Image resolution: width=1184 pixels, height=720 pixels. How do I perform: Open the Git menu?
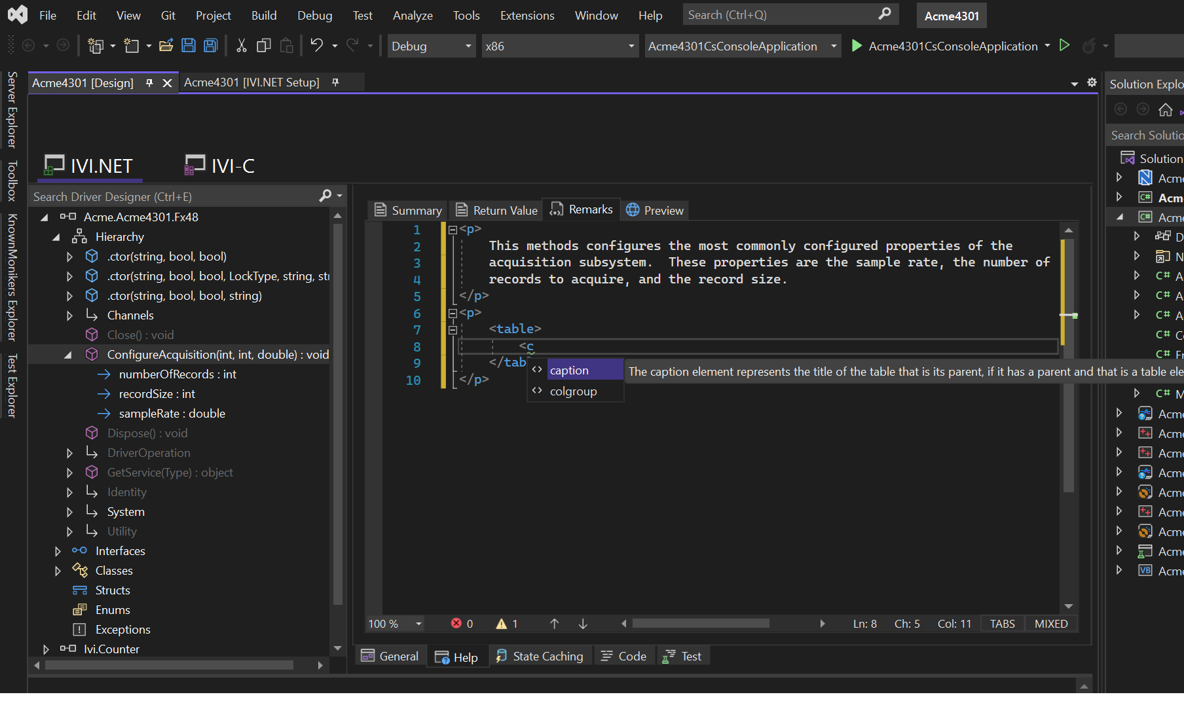click(168, 15)
